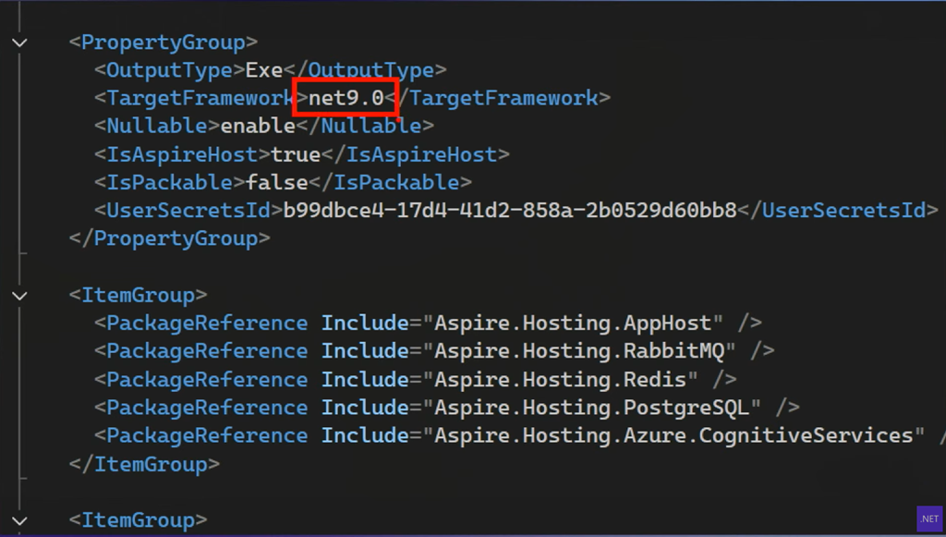Click the opening PropertyGroup tag
This screenshot has height=537, width=946.
coord(164,43)
